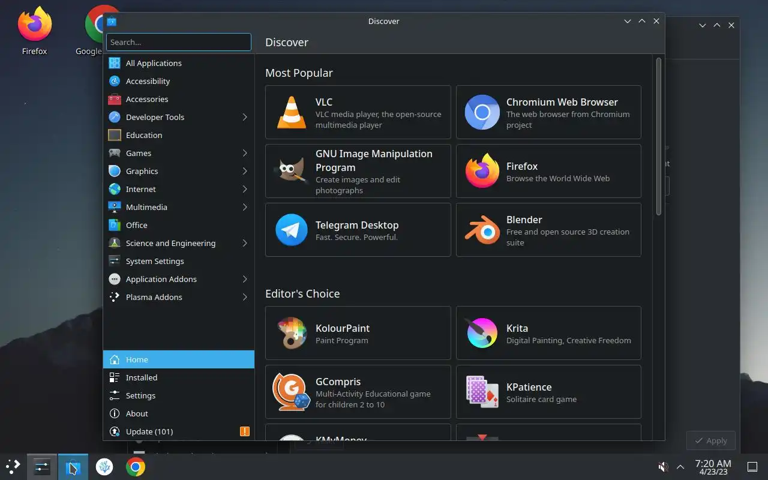
Task: Click the System Settings sidebar icon
Action: click(115, 261)
